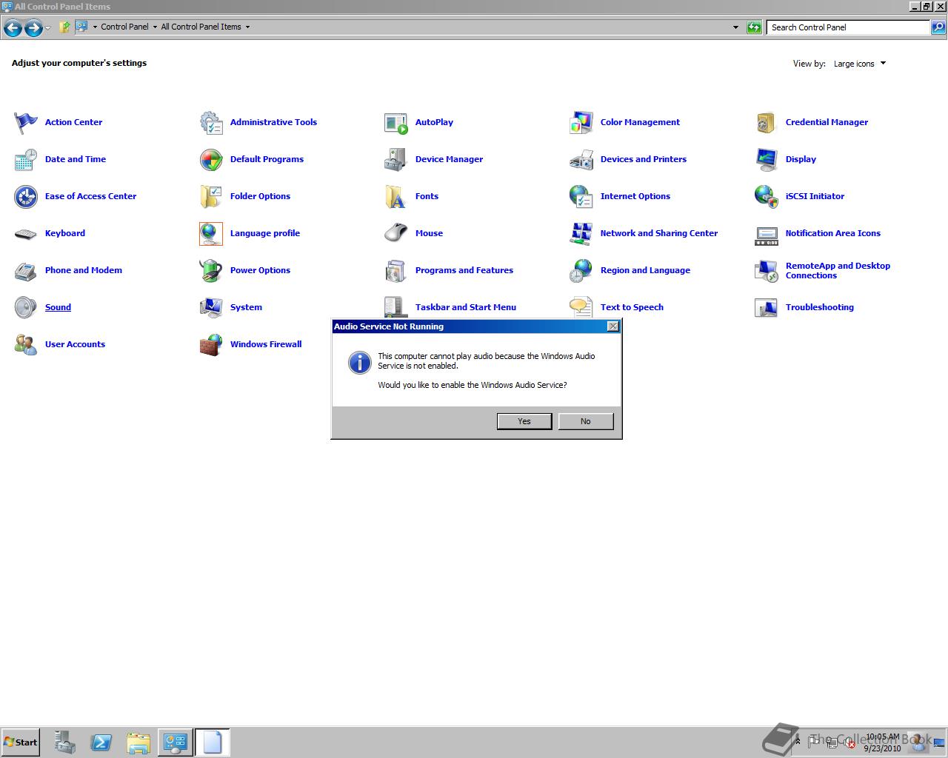Open the Credential Manager icon
The image size is (948, 758).
pyautogui.click(x=767, y=122)
